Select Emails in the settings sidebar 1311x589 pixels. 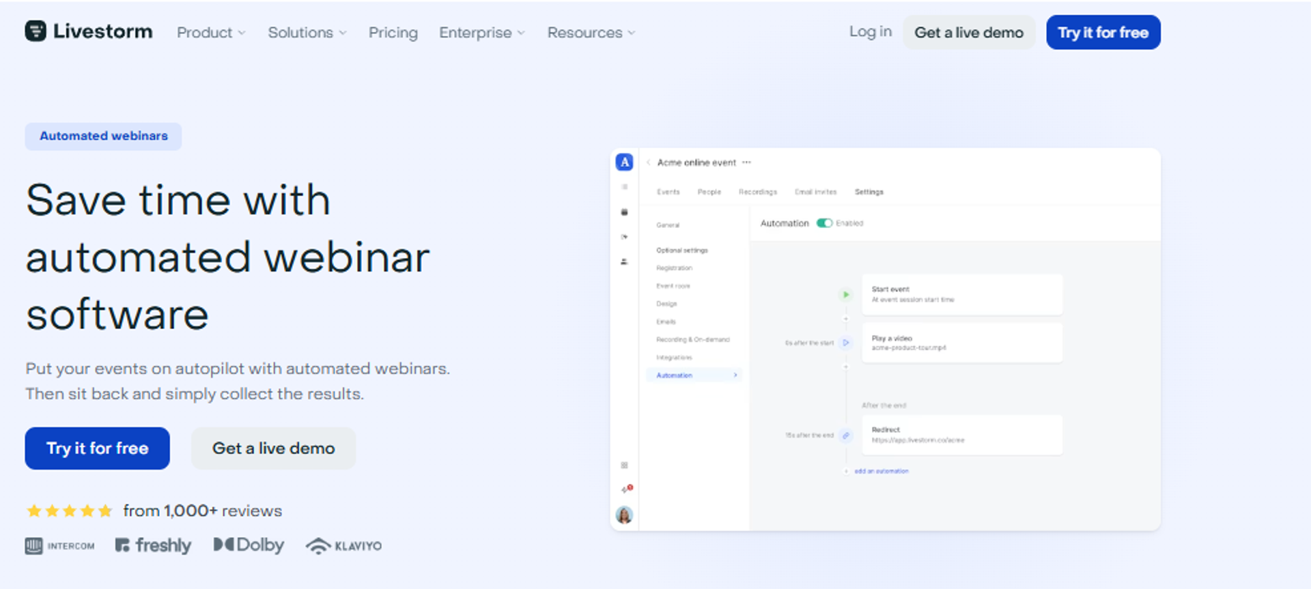tap(666, 321)
